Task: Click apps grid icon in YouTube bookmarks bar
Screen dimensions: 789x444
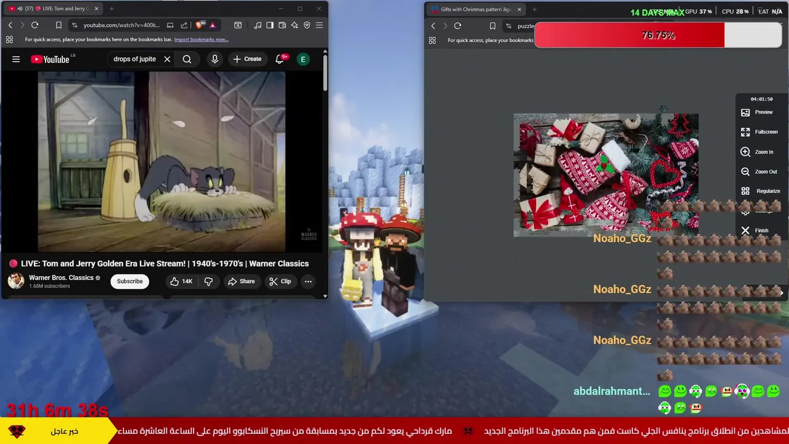Action: pos(9,39)
